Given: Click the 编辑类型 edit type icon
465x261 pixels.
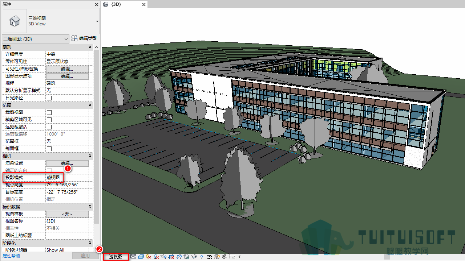Looking at the screenshot, I should pyautogui.click(x=75, y=38).
